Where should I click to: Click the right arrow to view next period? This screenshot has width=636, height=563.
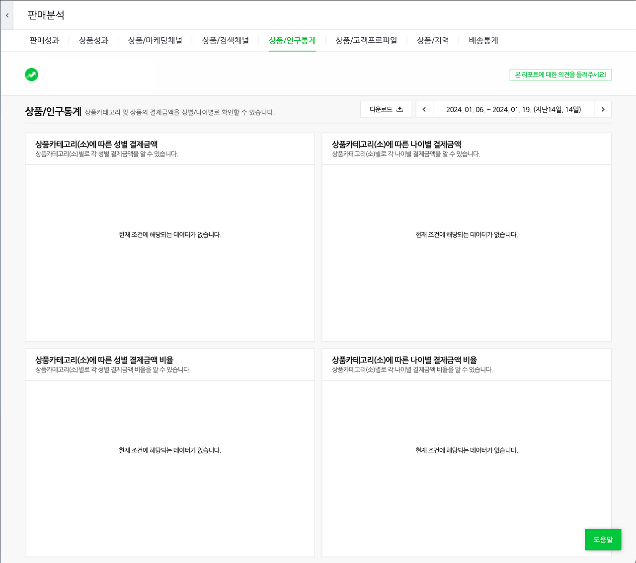coord(602,109)
